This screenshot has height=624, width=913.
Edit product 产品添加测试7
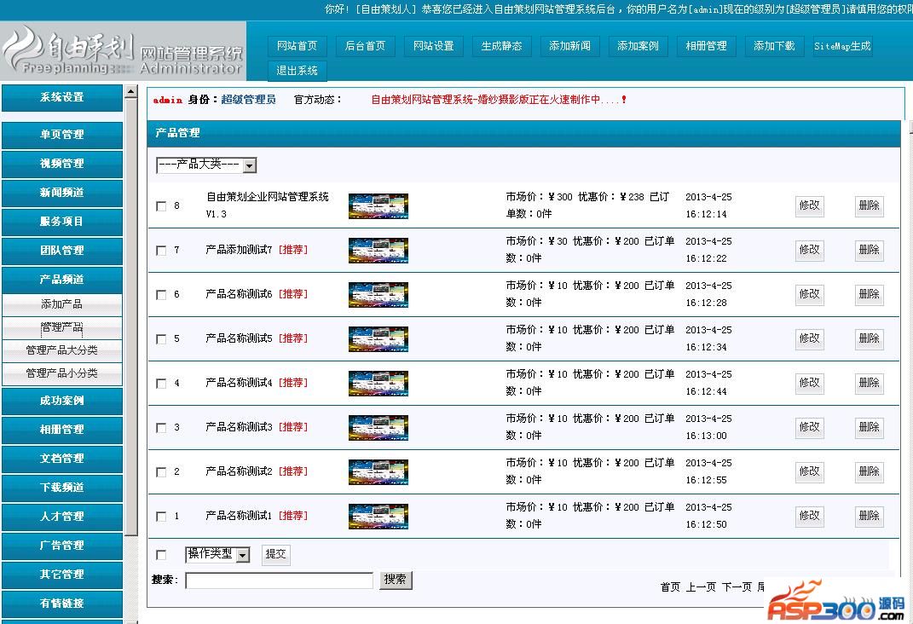point(809,251)
